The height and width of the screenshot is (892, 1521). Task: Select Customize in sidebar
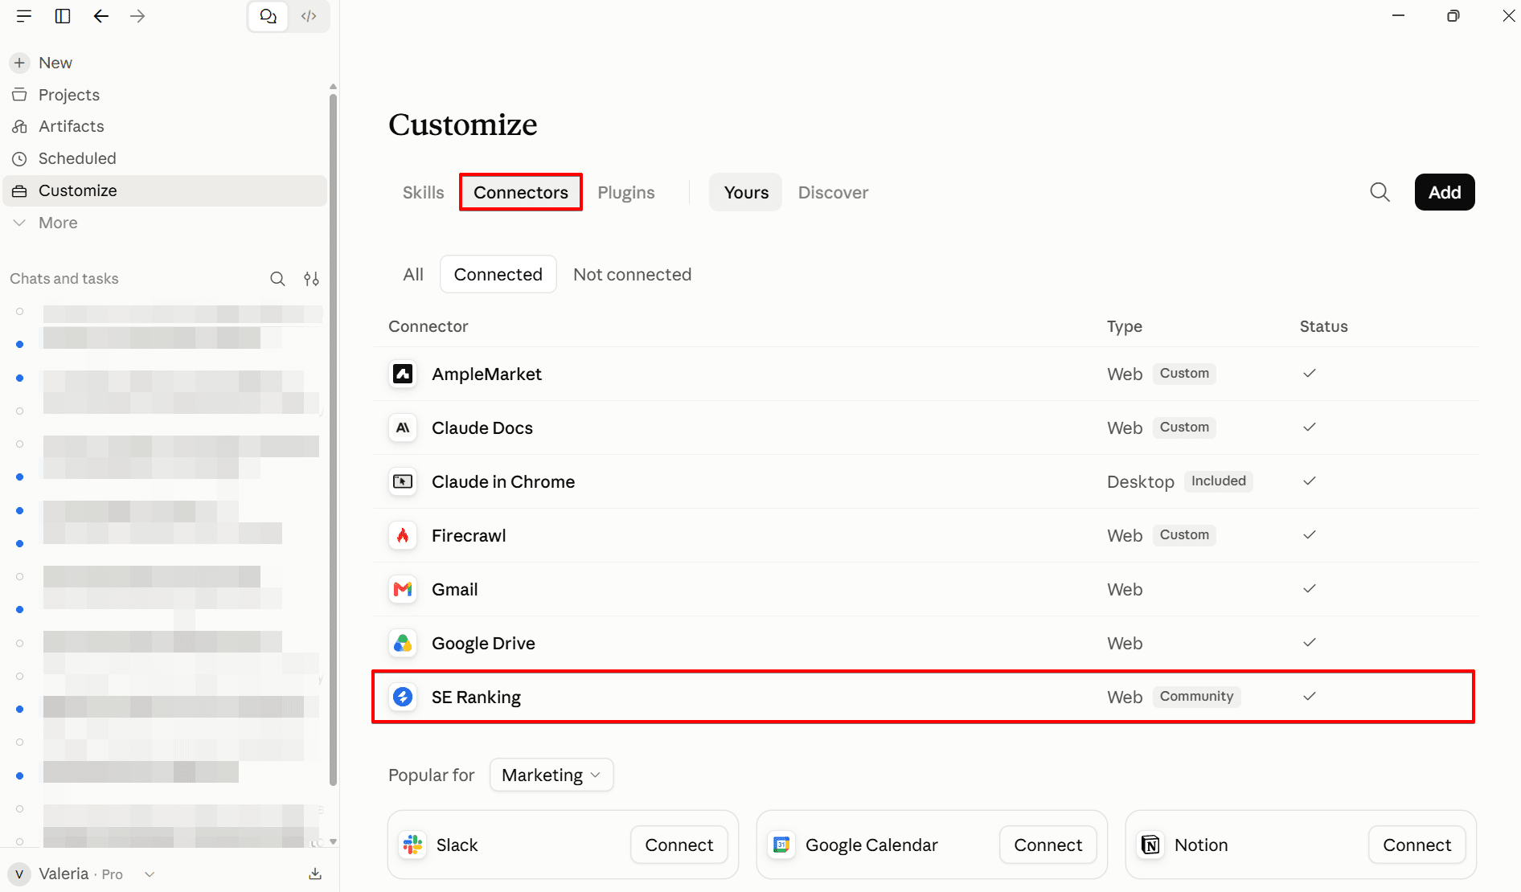[165, 190]
